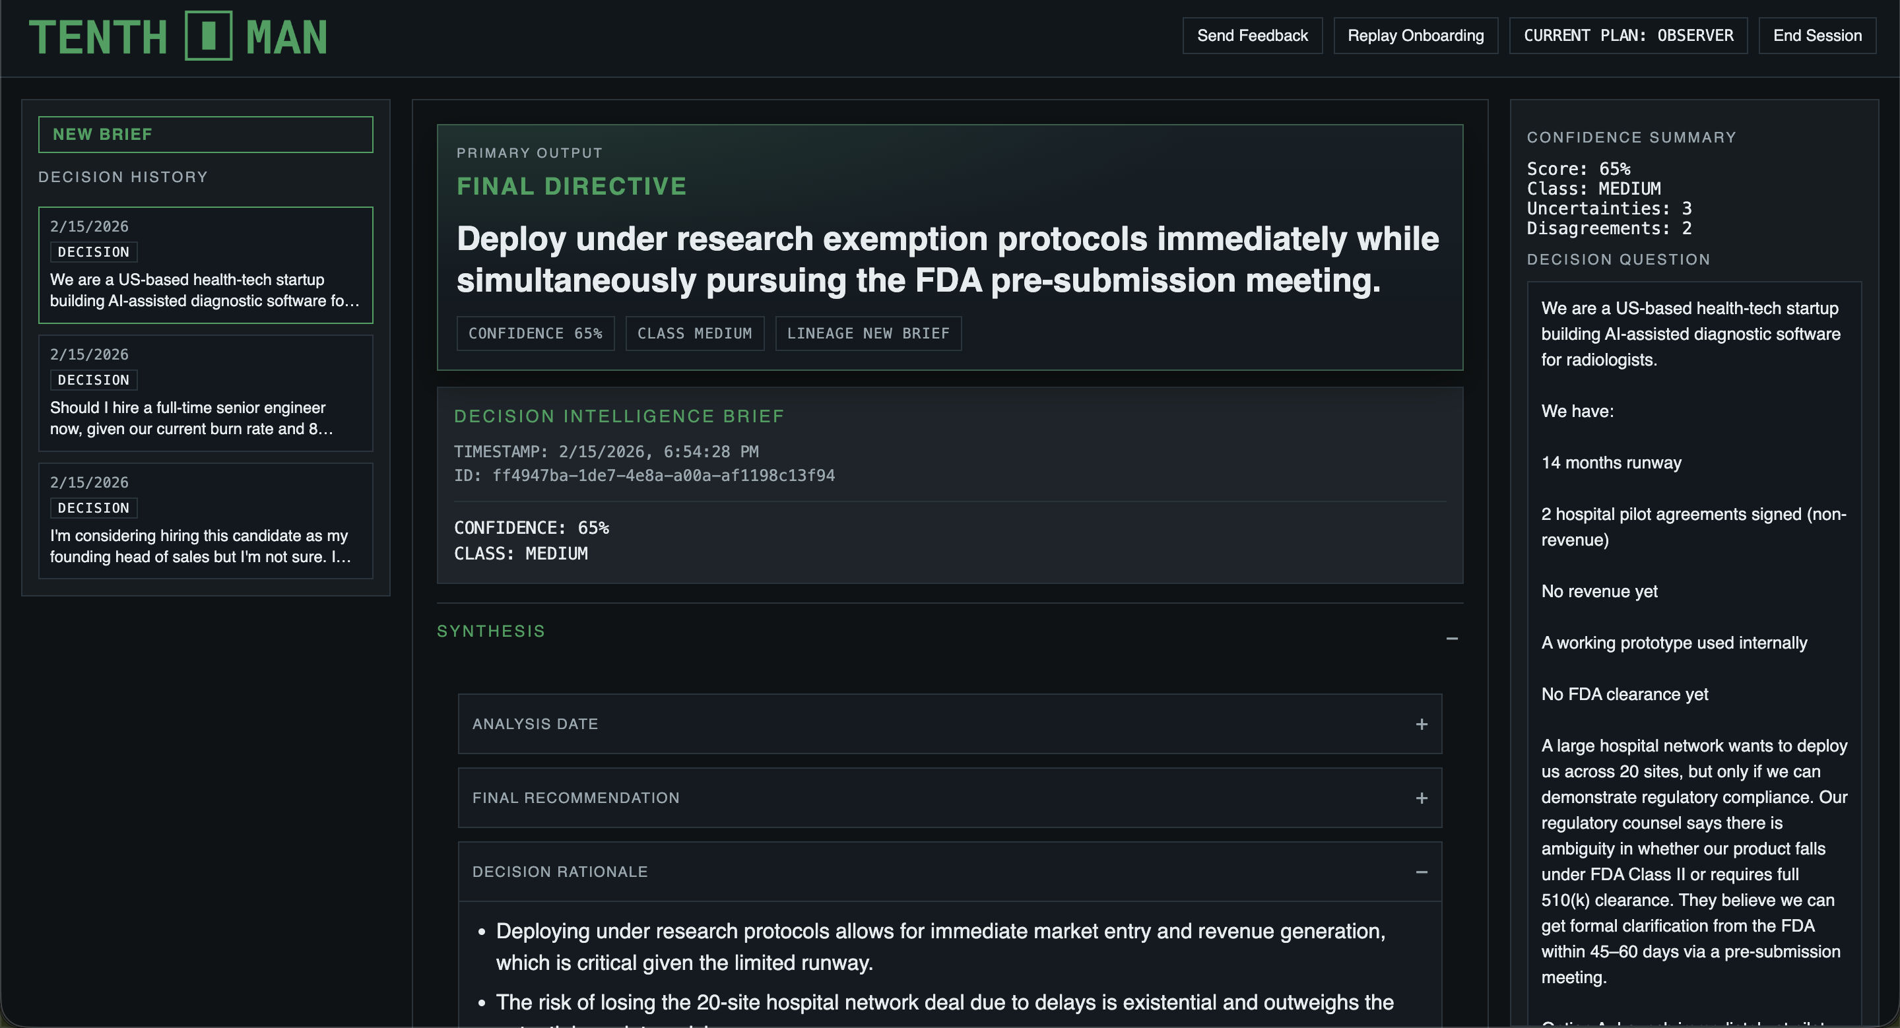Viewport: 1900px width, 1028px height.
Task: Open the head of sales candidate decision
Action: pyautogui.click(x=206, y=521)
